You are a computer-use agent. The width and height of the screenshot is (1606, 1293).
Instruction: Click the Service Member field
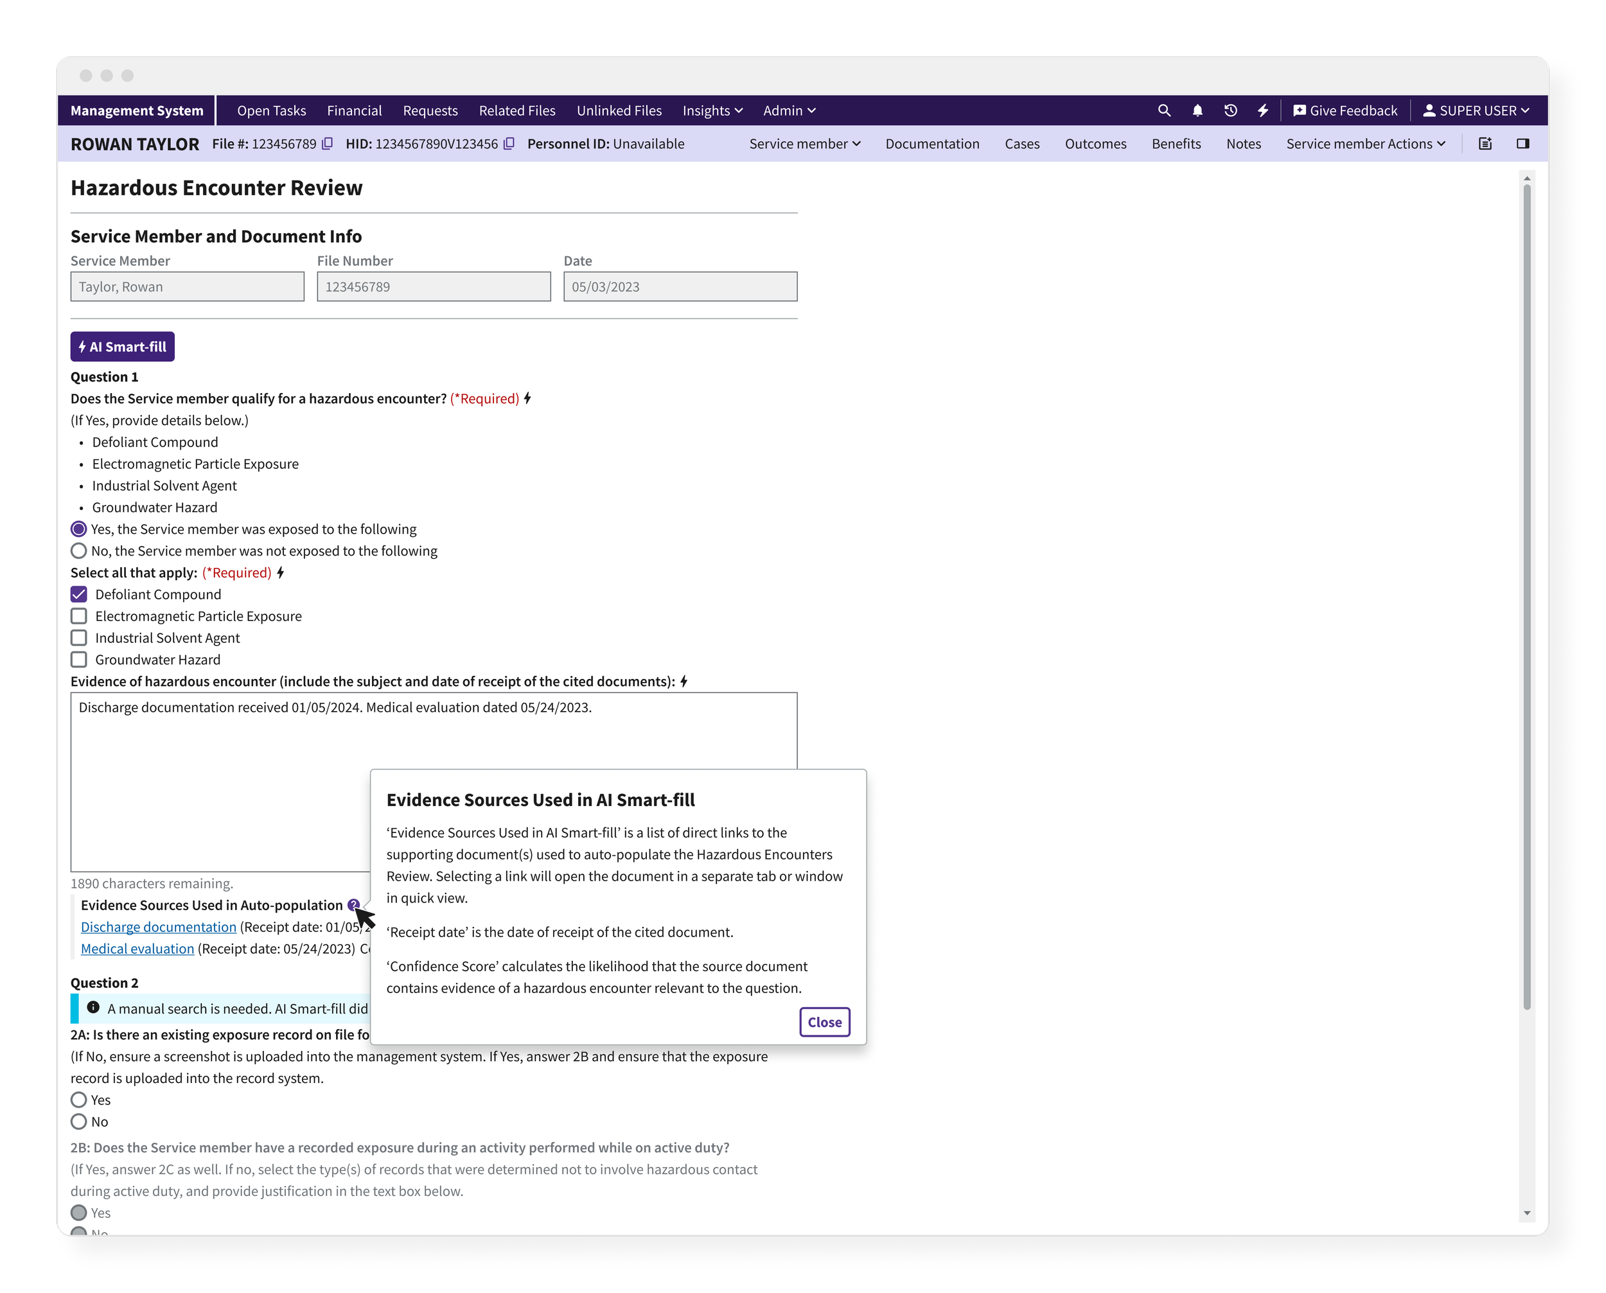point(187,286)
